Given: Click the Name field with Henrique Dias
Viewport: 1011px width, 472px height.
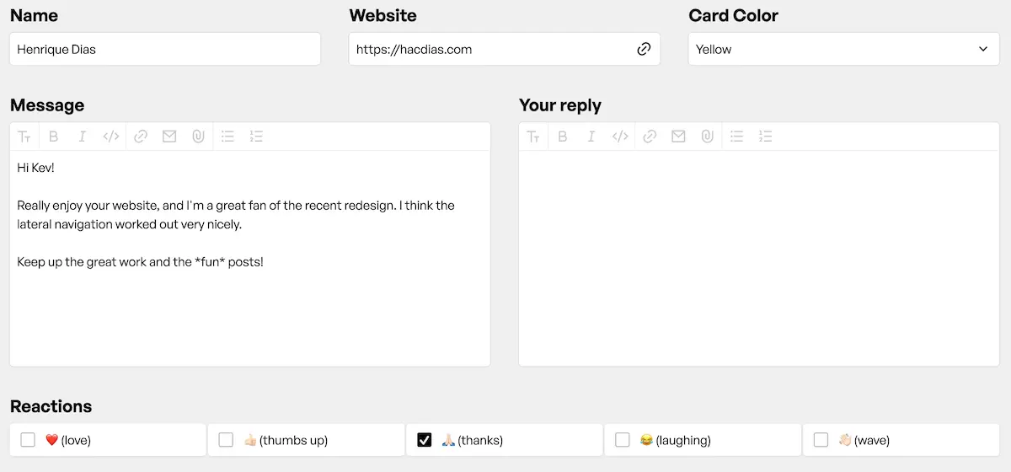Looking at the screenshot, I should point(165,49).
